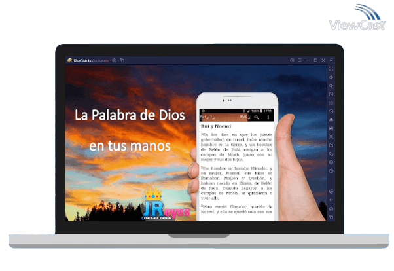Click the greyed-out sidebar icon below the play-box icon
The width and height of the screenshot is (394, 271).
(331, 103)
